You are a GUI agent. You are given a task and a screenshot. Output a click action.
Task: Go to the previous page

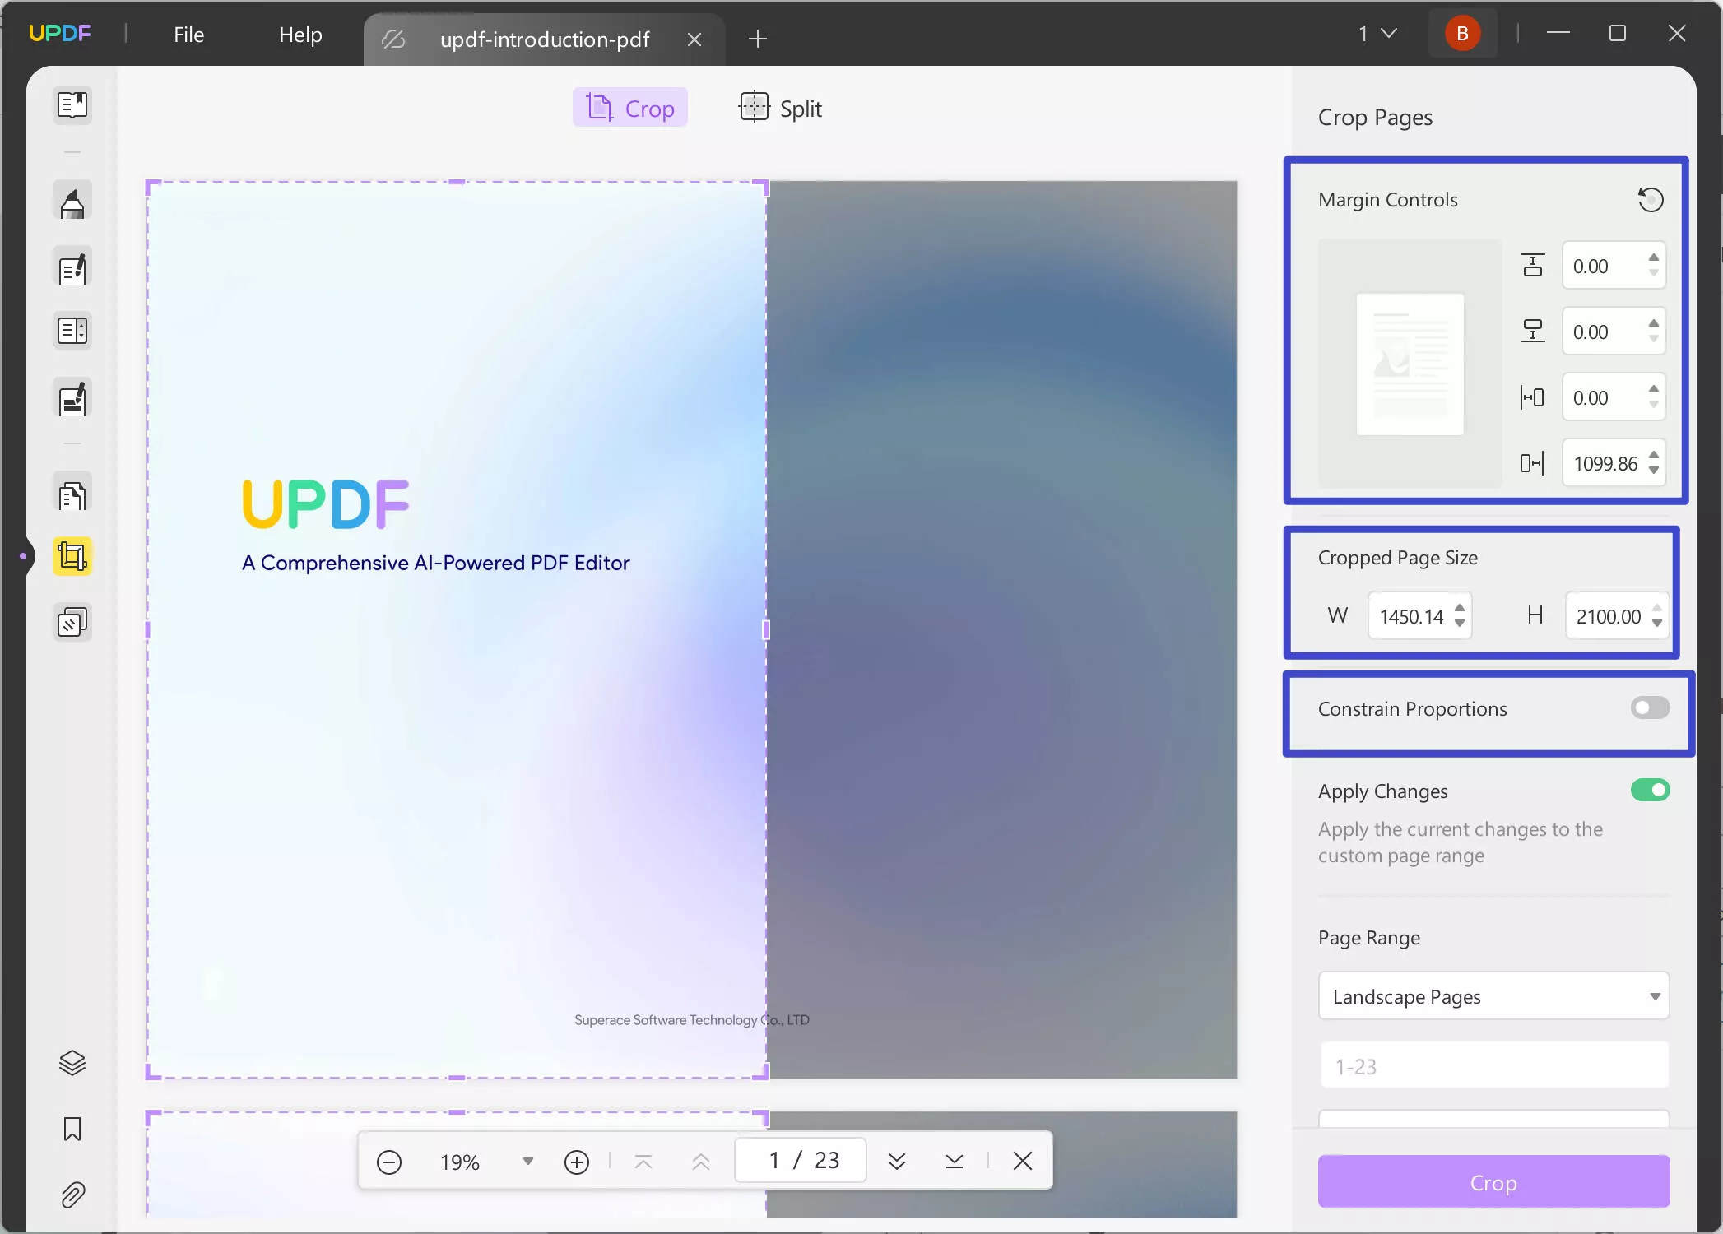701,1162
